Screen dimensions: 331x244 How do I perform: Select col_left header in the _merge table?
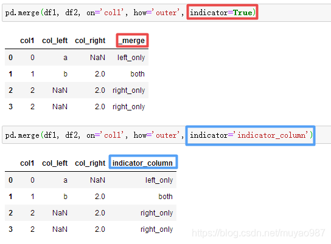tap(55, 41)
